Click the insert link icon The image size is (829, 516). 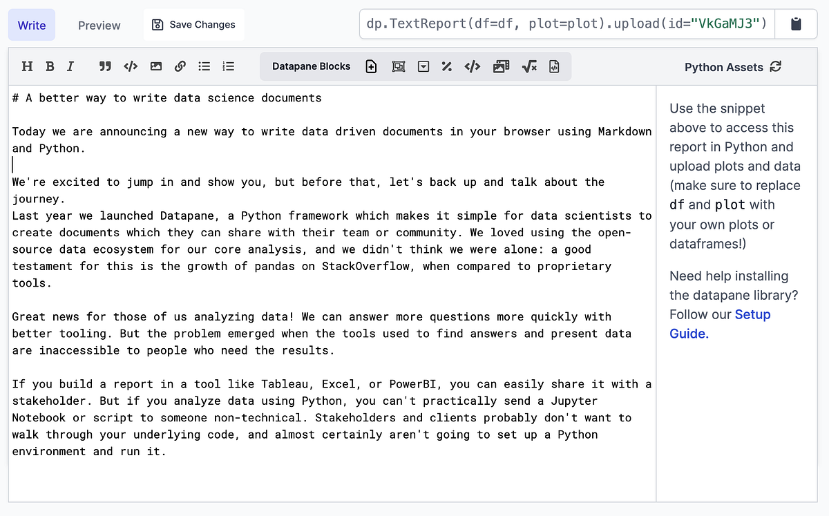(179, 66)
